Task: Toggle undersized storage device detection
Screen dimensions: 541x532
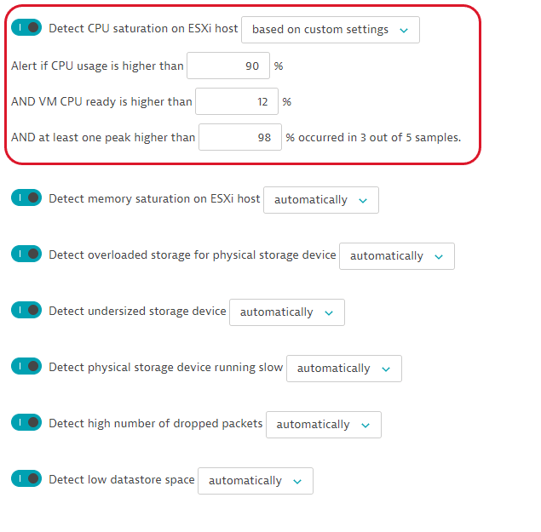Action: point(26,311)
